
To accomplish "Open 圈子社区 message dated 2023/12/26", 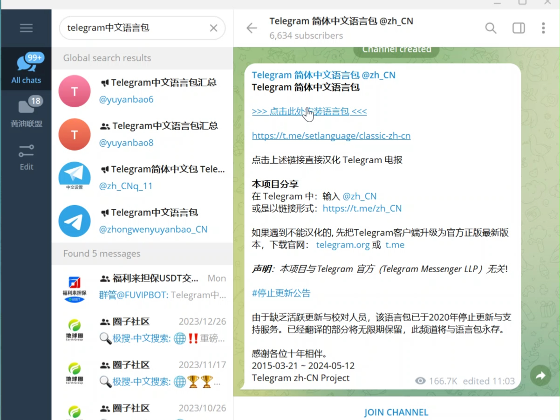I will coord(142,330).
